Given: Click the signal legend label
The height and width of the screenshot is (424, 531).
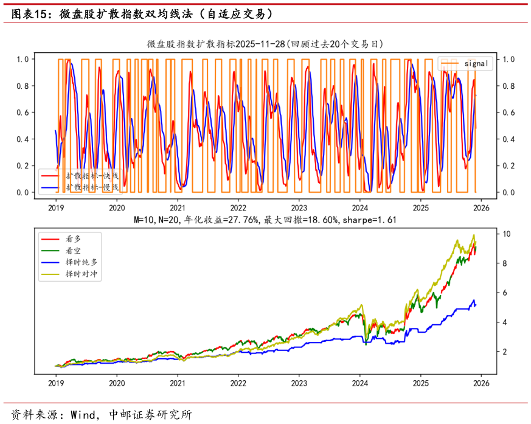Looking at the screenshot, I should pyautogui.click(x=476, y=63).
